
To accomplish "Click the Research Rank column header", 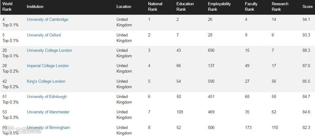I will (x=280, y=6).
